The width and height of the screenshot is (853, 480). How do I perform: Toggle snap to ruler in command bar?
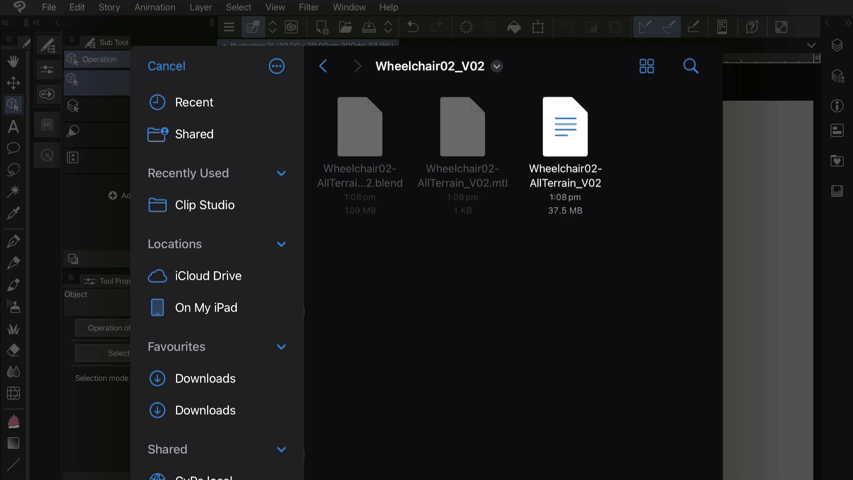click(x=645, y=27)
